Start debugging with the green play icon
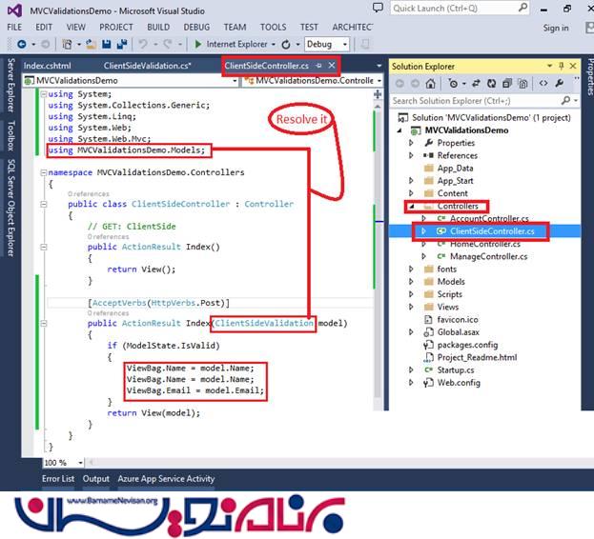 point(197,44)
